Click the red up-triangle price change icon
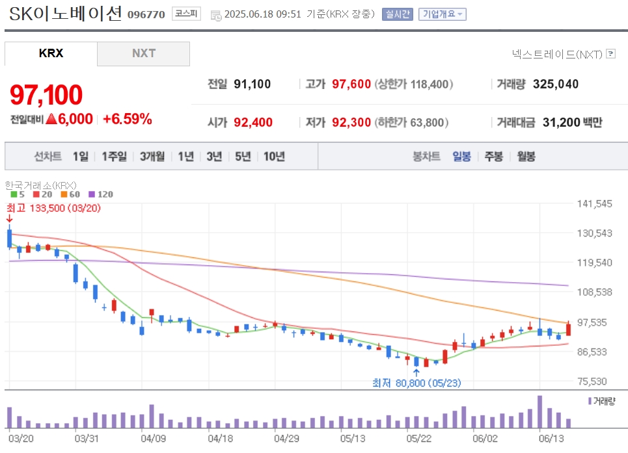The width and height of the screenshot is (628, 453). [x=51, y=118]
